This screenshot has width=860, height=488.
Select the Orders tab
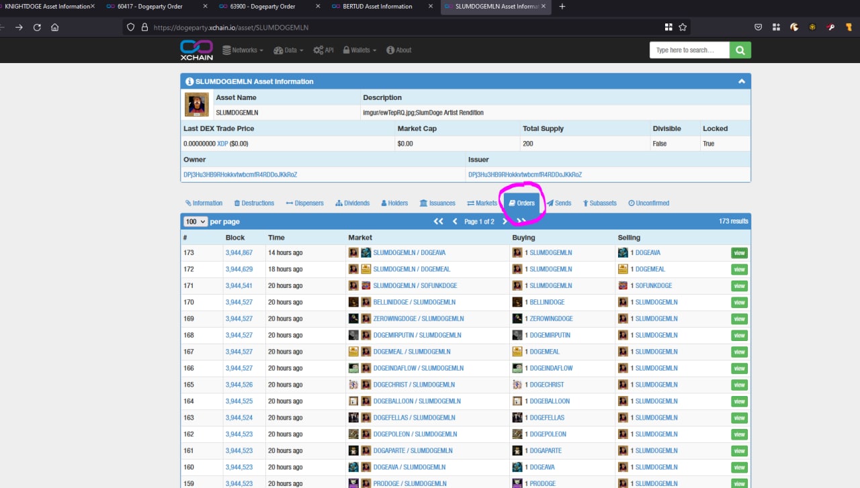click(x=521, y=203)
